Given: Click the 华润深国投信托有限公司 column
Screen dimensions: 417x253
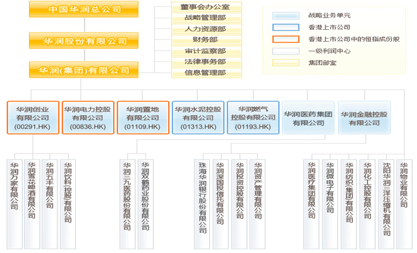Looking at the screenshot, I should 221,204.
